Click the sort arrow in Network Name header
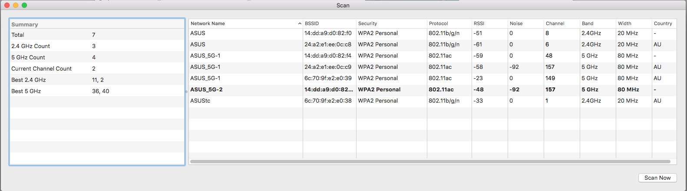 [x=300, y=23]
